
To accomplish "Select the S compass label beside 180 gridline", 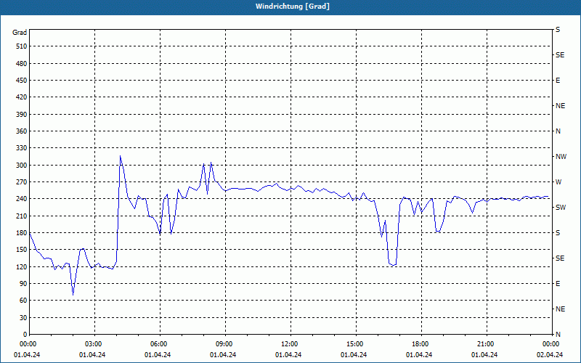I will click(558, 233).
